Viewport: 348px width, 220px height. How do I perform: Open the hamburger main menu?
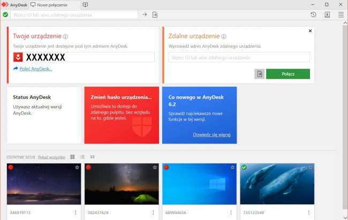point(341,14)
